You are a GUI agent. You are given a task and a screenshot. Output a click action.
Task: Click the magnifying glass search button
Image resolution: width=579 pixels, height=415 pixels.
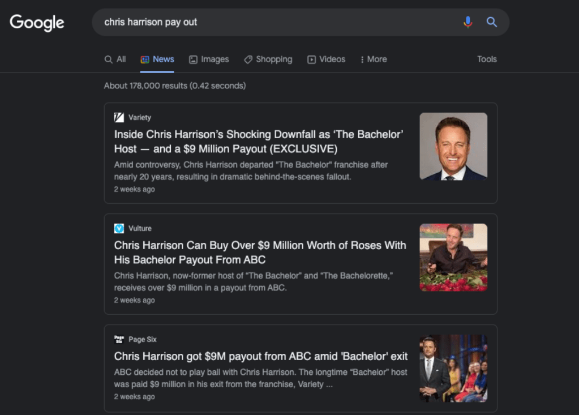pyautogui.click(x=492, y=22)
